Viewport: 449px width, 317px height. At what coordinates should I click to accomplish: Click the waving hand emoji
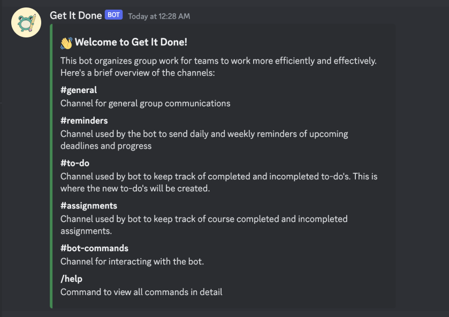[x=66, y=43]
